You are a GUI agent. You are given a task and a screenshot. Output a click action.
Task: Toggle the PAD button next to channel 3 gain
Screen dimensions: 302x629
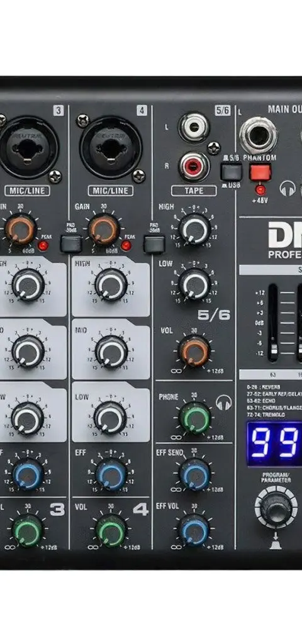tap(71, 244)
